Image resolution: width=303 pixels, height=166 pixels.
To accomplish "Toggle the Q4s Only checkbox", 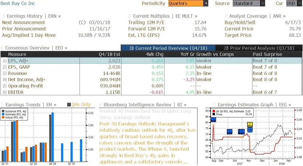I will coord(69,105).
